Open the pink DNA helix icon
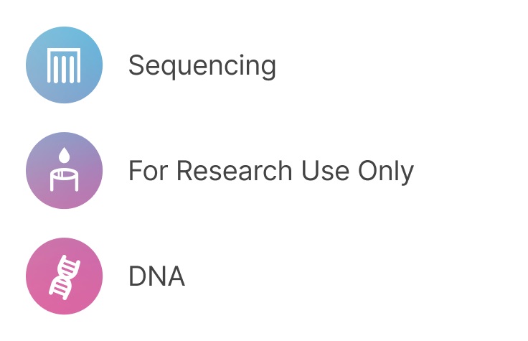 pyautogui.click(x=64, y=276)
